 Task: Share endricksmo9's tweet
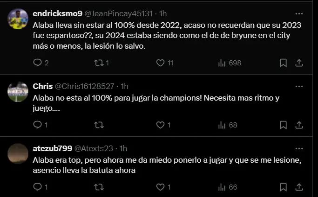pos(299,63)
